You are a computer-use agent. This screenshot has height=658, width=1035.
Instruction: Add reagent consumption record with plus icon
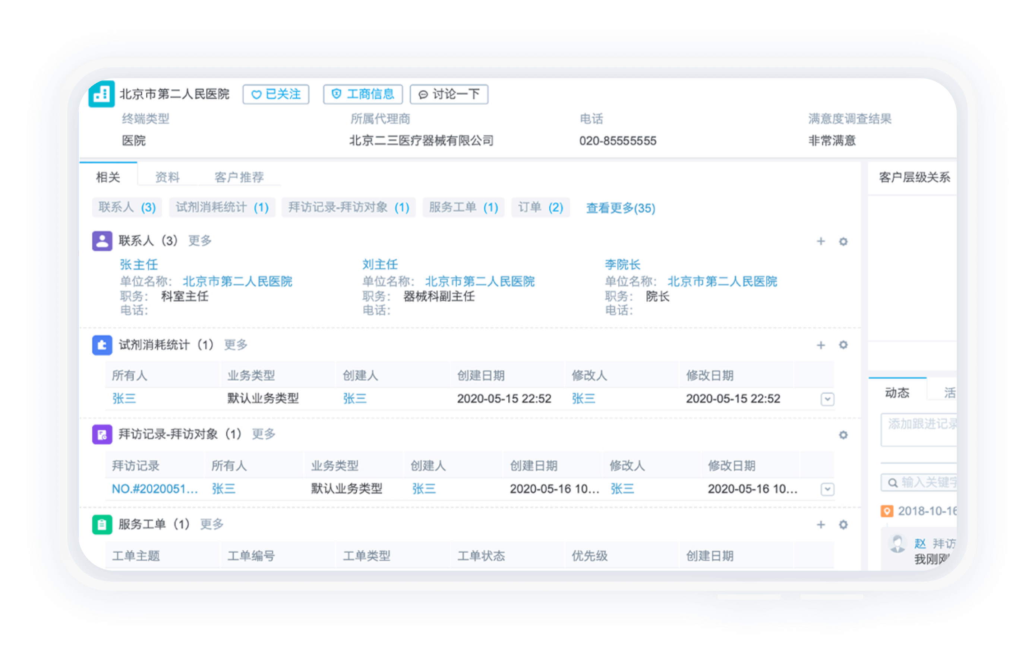click(821, 345)
